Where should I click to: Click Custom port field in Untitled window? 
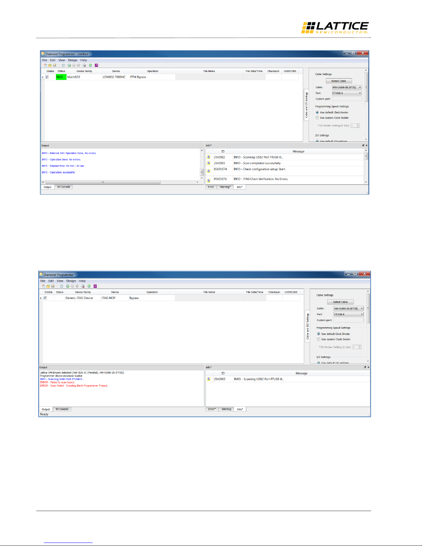tap(347, 99)
